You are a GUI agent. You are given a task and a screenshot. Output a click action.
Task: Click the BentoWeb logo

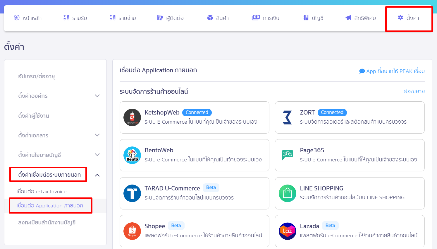(x=132, y=155)
